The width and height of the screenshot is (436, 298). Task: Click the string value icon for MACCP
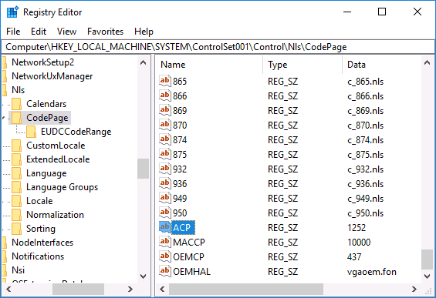pyautogui.click(x=164, y=242)
